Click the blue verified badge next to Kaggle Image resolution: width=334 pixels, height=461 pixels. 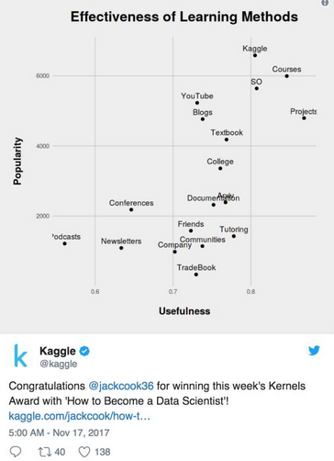[x=84, y=351]
